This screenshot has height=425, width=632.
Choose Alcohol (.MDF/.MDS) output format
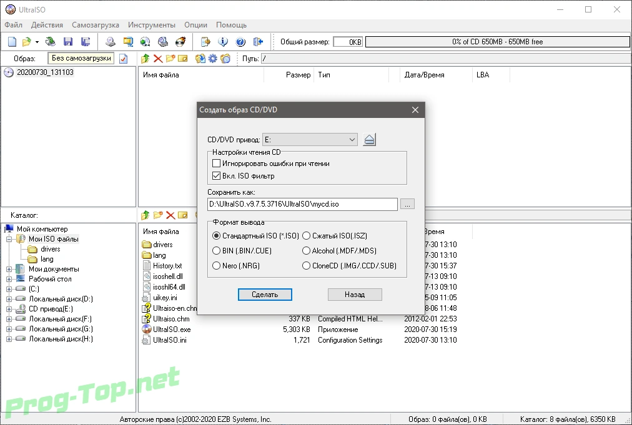tap(307, 250)
